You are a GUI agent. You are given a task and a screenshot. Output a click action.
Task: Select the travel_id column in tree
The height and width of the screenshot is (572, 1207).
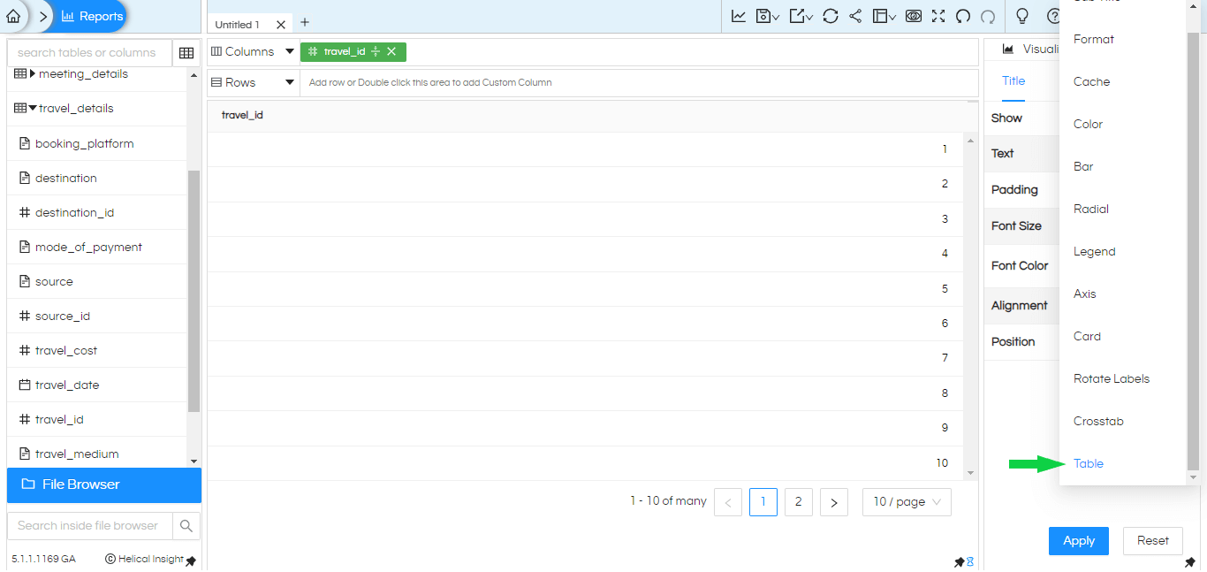pyautogui.click(x=59, y=419)
